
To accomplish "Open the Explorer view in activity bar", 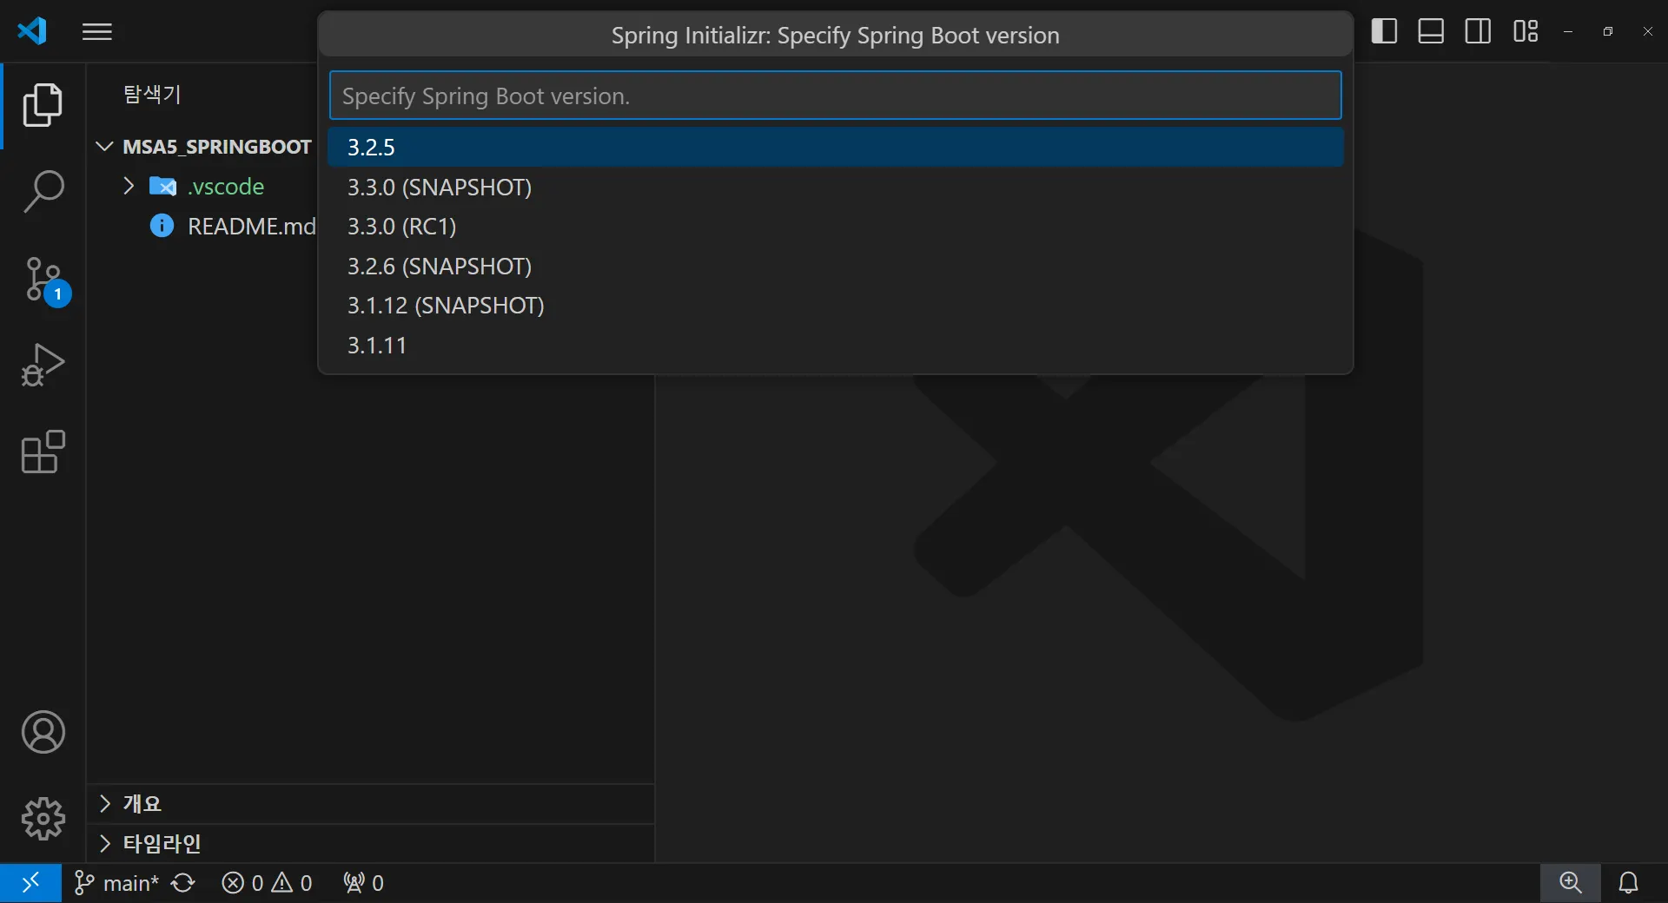I will [43, 105].
